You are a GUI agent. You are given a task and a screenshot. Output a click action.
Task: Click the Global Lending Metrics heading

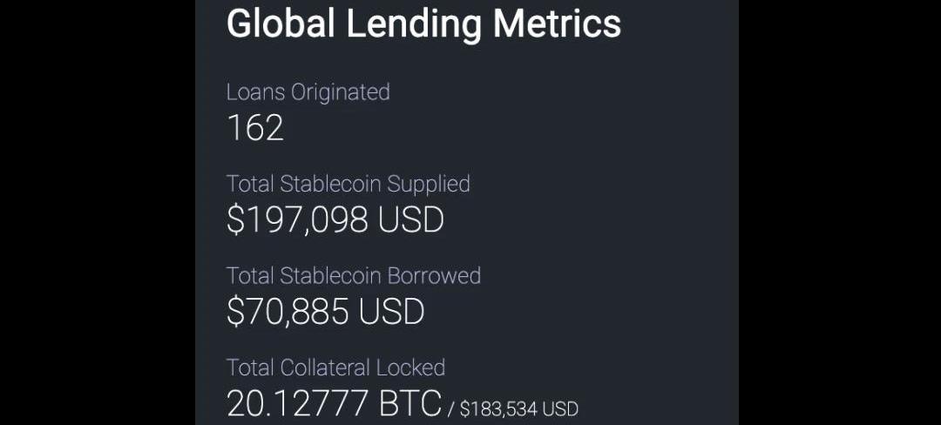tap(423, 24)
